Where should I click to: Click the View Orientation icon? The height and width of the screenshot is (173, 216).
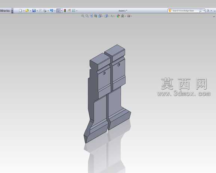100,16
